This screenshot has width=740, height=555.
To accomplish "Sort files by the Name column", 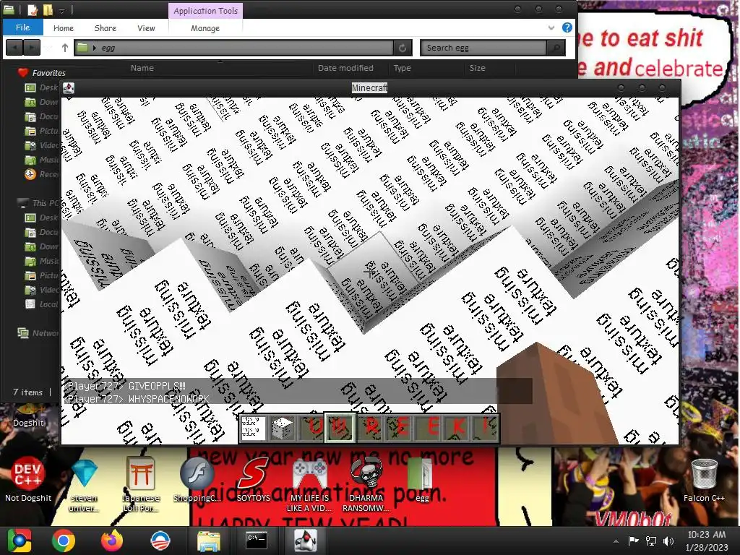I will point(142,68).
